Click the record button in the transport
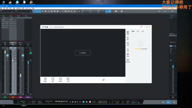192x108 pixels. click(x=90, y=102)
